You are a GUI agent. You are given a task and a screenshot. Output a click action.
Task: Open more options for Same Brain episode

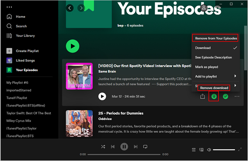237,96
